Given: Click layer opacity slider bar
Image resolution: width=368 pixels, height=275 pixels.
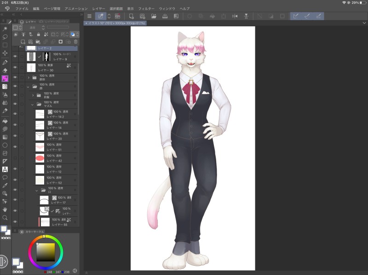Looking at the screenshot, I should (58, 27).
